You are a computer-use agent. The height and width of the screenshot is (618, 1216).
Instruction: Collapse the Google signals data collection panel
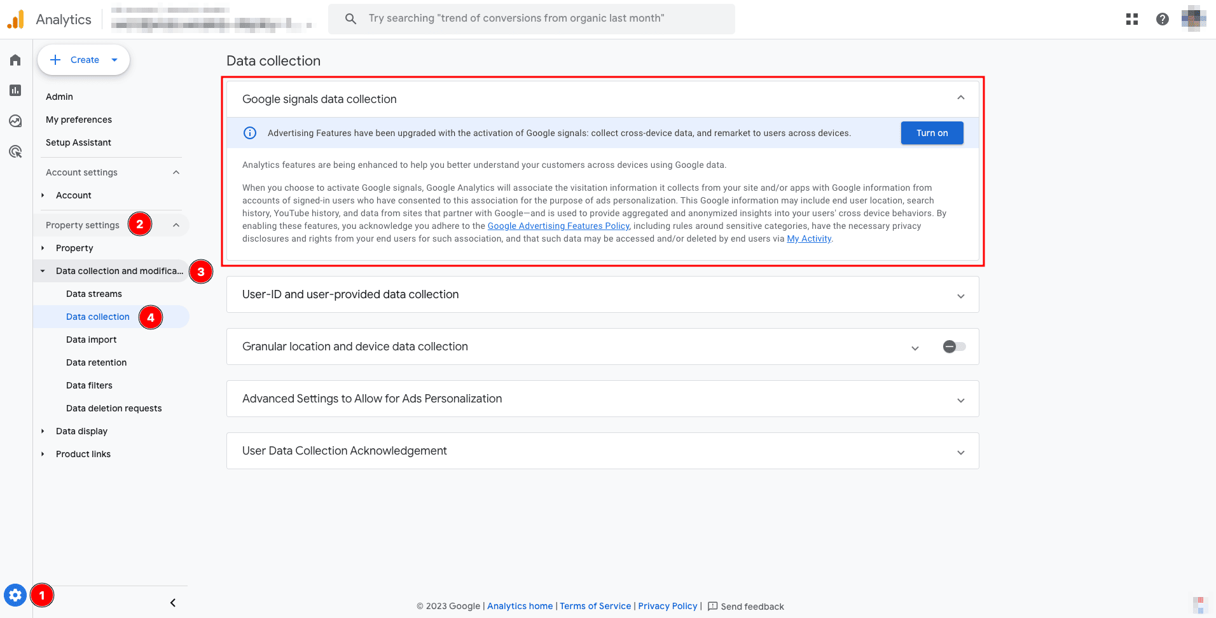point(960,98)
